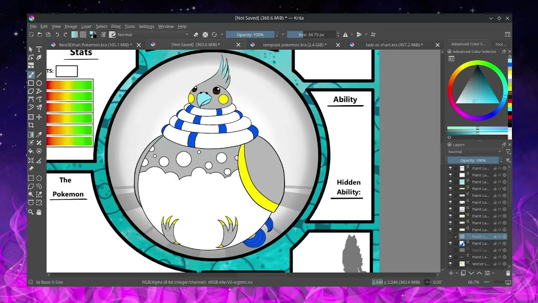Open the File menu
The height and width of the screenshot is (303, 538).
(33, 27)
